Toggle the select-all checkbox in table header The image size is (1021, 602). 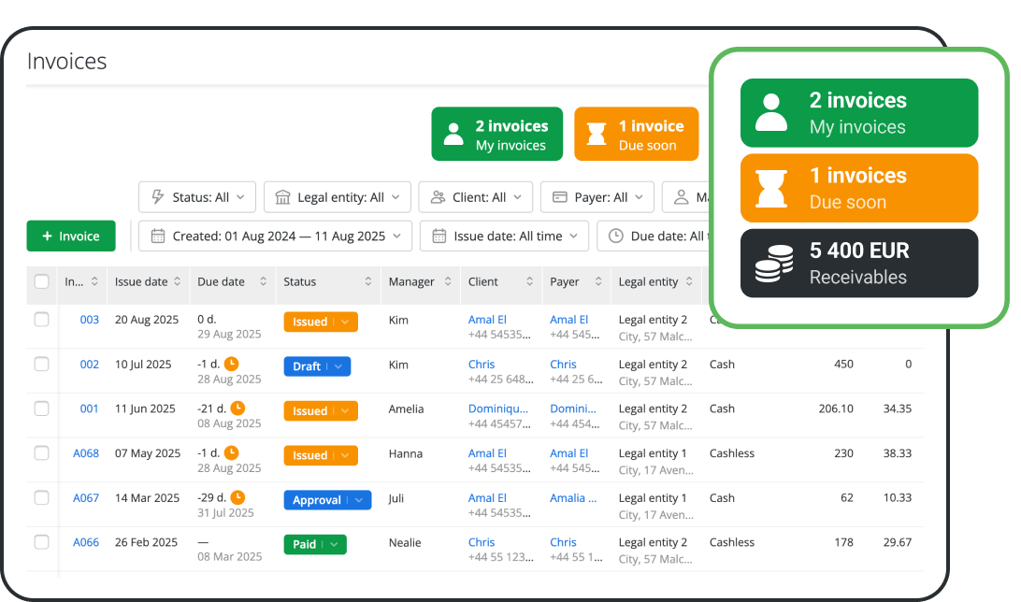pos(40,282)
